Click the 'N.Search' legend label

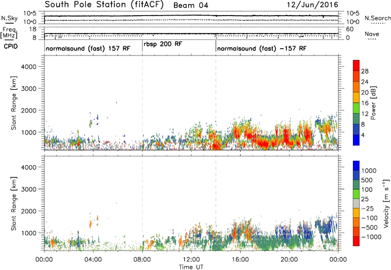click(377, 18)
